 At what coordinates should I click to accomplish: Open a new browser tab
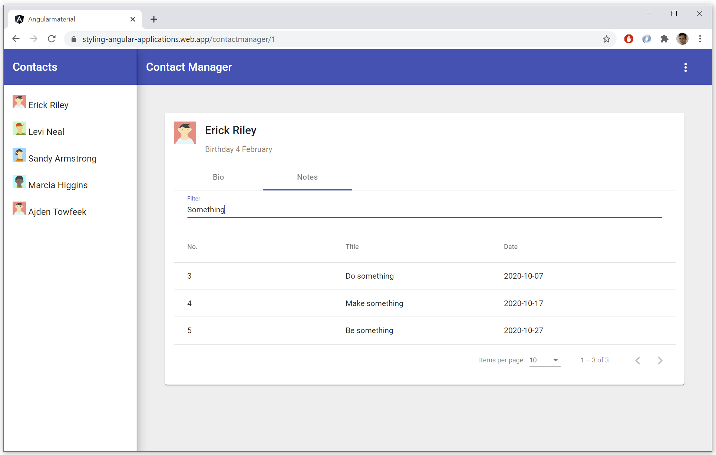pos(154,19)
